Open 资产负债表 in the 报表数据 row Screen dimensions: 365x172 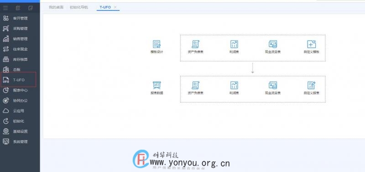195,88
